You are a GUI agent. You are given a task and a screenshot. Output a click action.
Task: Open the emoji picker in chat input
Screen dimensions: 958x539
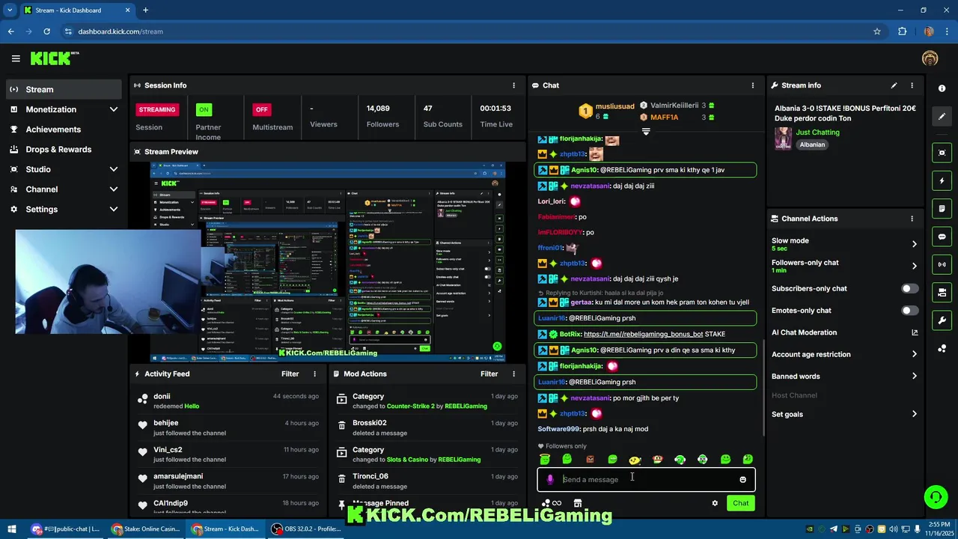742,480
